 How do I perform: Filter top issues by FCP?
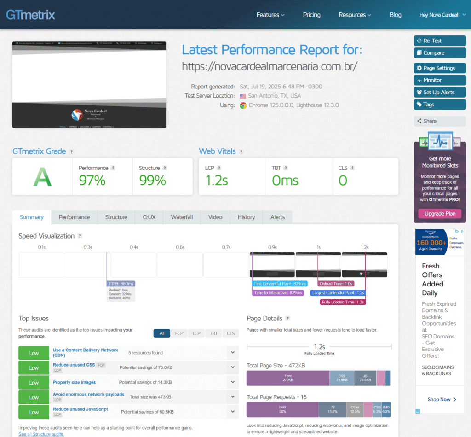pyautogui.click(x=179, y=333)
